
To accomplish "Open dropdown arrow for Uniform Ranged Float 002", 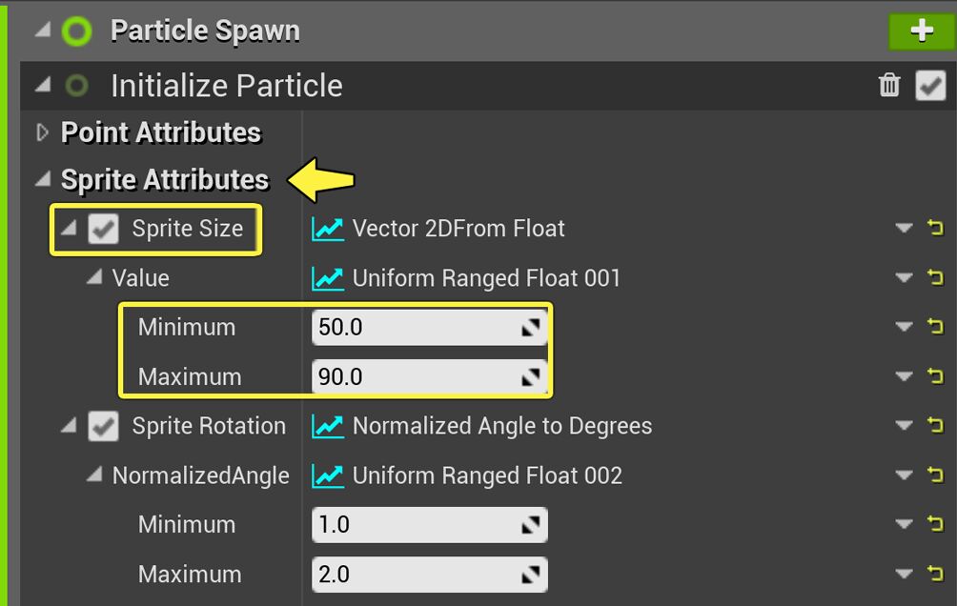I will tap(904, 475).
